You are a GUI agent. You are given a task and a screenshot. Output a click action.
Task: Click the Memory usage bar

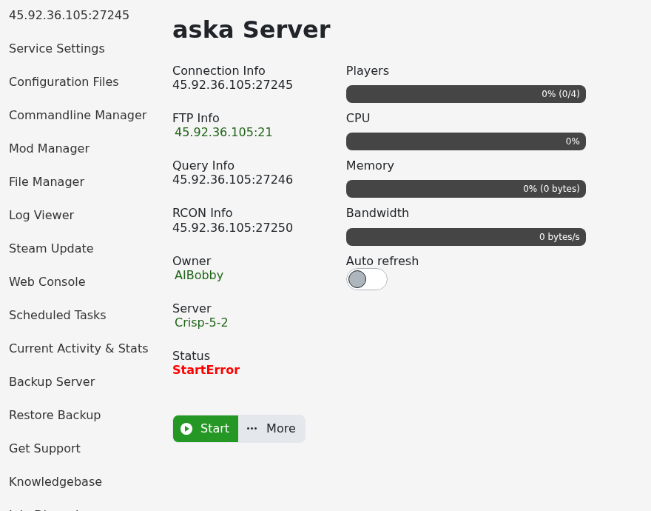(466, 189)
